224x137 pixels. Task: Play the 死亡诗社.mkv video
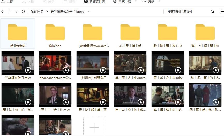coord(66,102)
